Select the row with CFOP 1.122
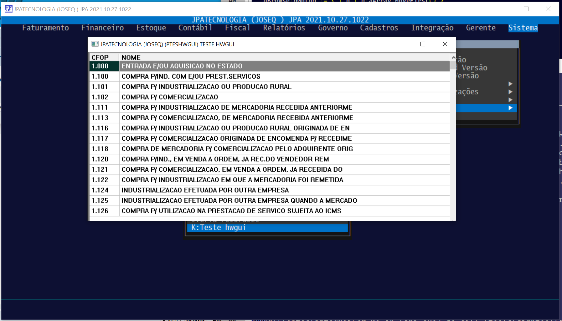This screenshot has width=562, height=321. (x=270, y=180)
